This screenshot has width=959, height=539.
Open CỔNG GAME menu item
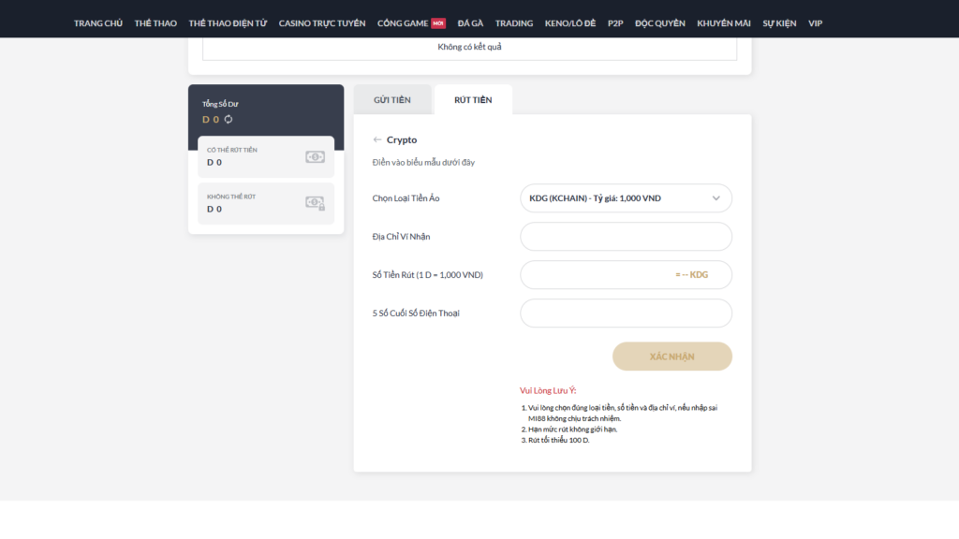coord(403,23)
